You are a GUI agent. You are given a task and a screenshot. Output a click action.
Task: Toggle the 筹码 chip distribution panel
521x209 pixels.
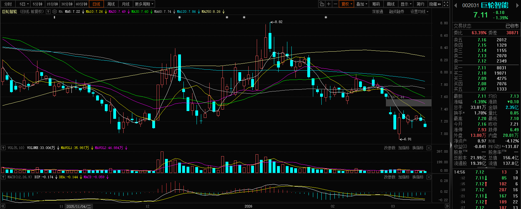pos(376,4)
